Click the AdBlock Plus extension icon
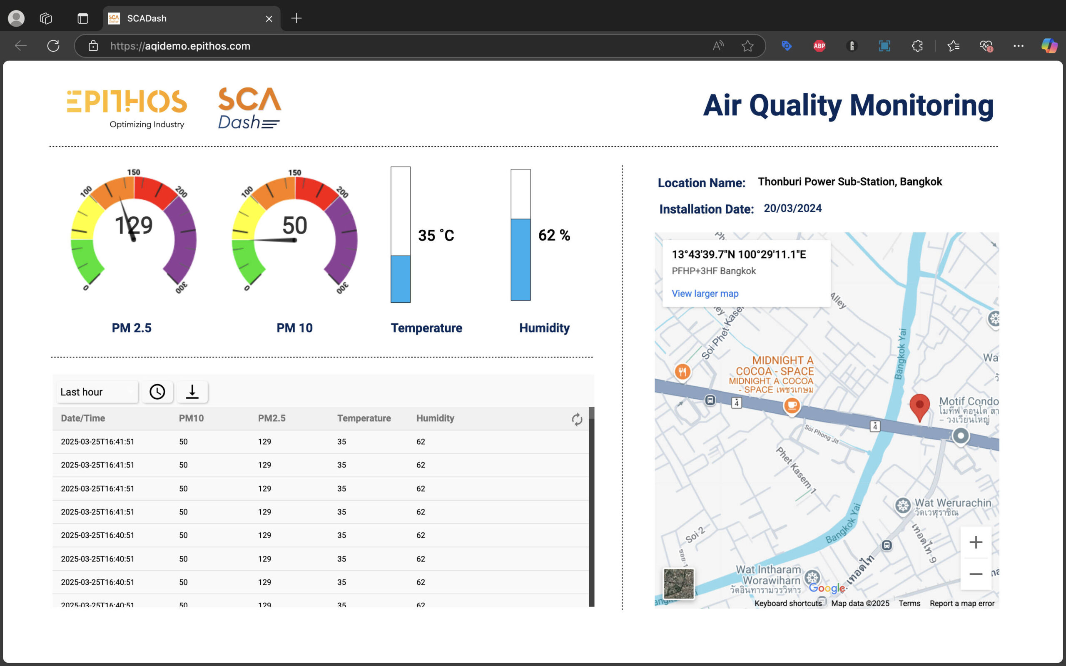Viewport: 1066px width, 666px height. point(819,46)
